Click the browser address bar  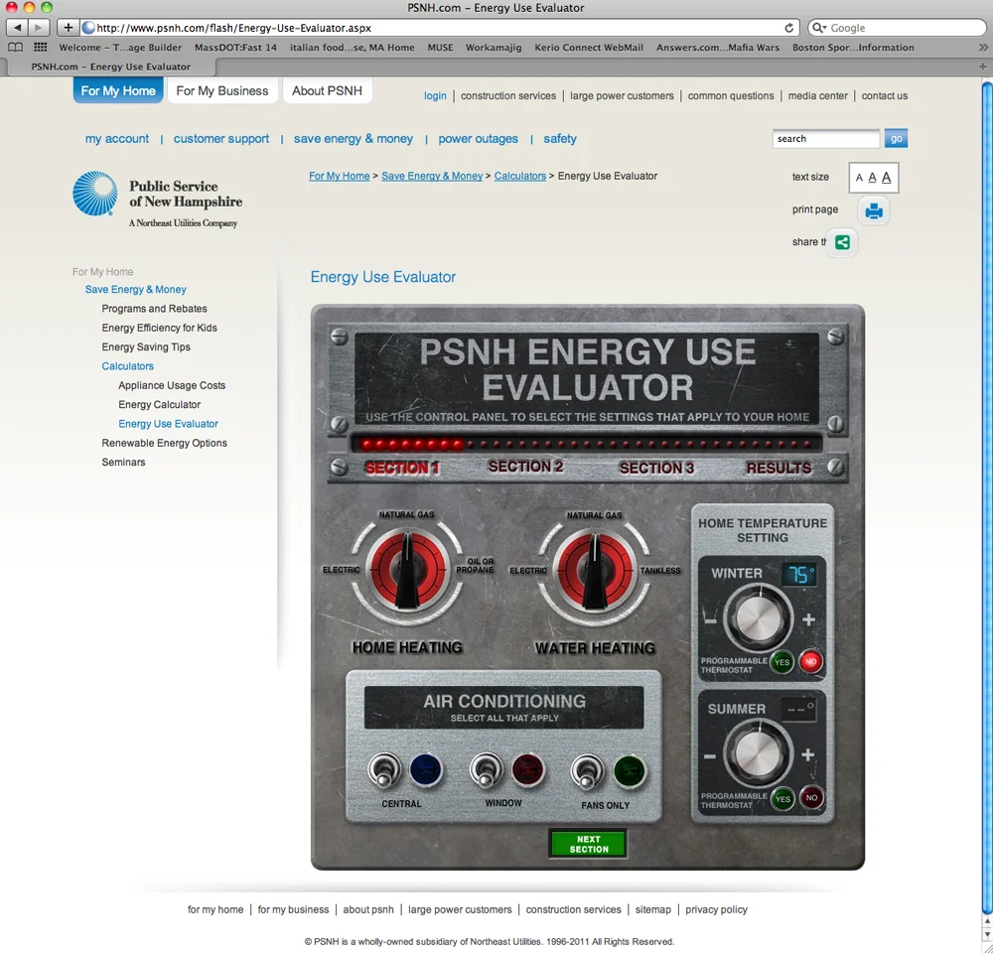tap(440, 27)
